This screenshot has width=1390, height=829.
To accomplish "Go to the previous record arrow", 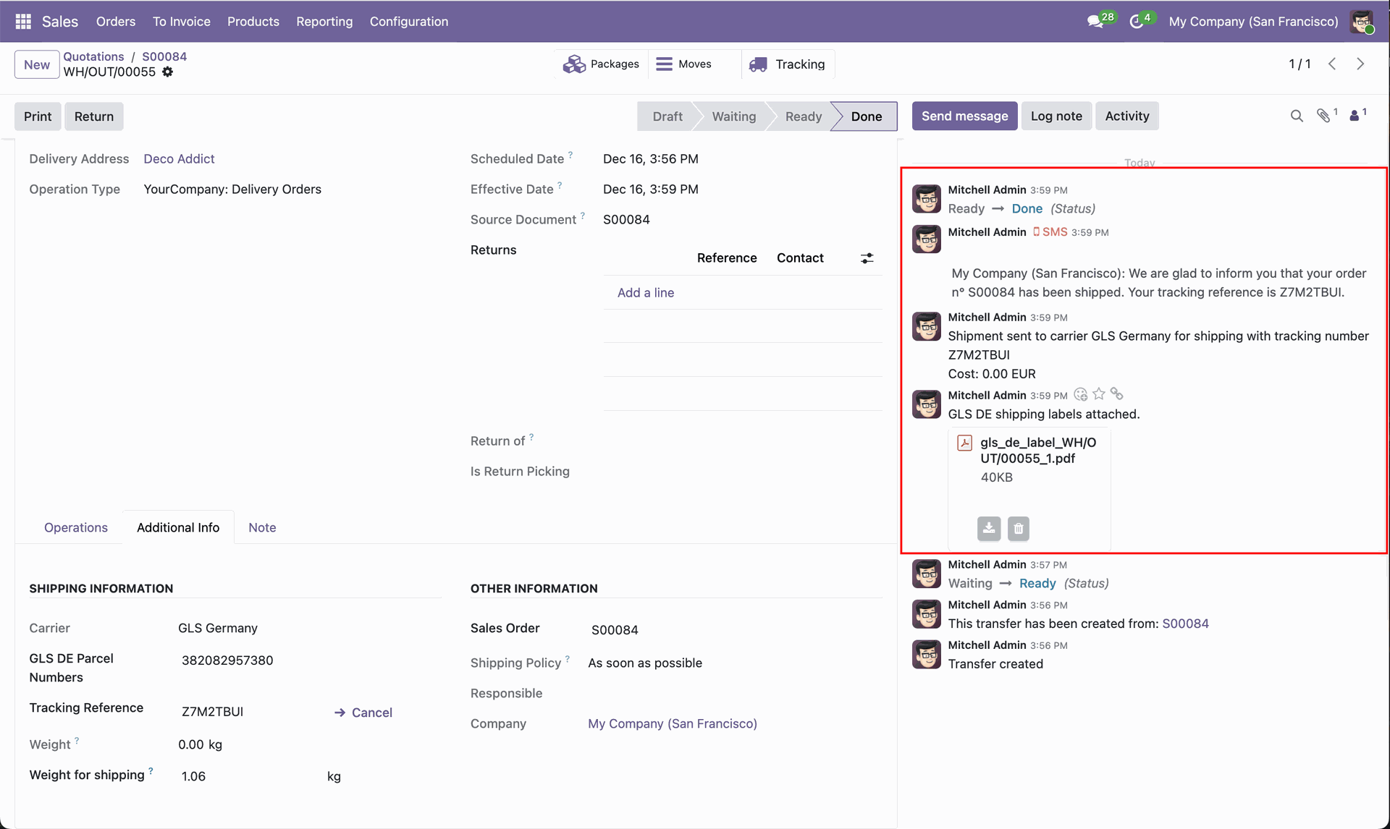I will tap(1332, 64).
